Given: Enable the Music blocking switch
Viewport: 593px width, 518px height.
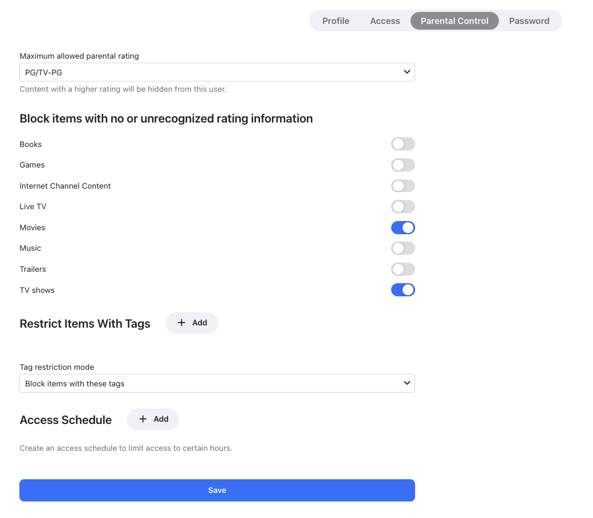Looking at the screenshot, I should (403, 248).
